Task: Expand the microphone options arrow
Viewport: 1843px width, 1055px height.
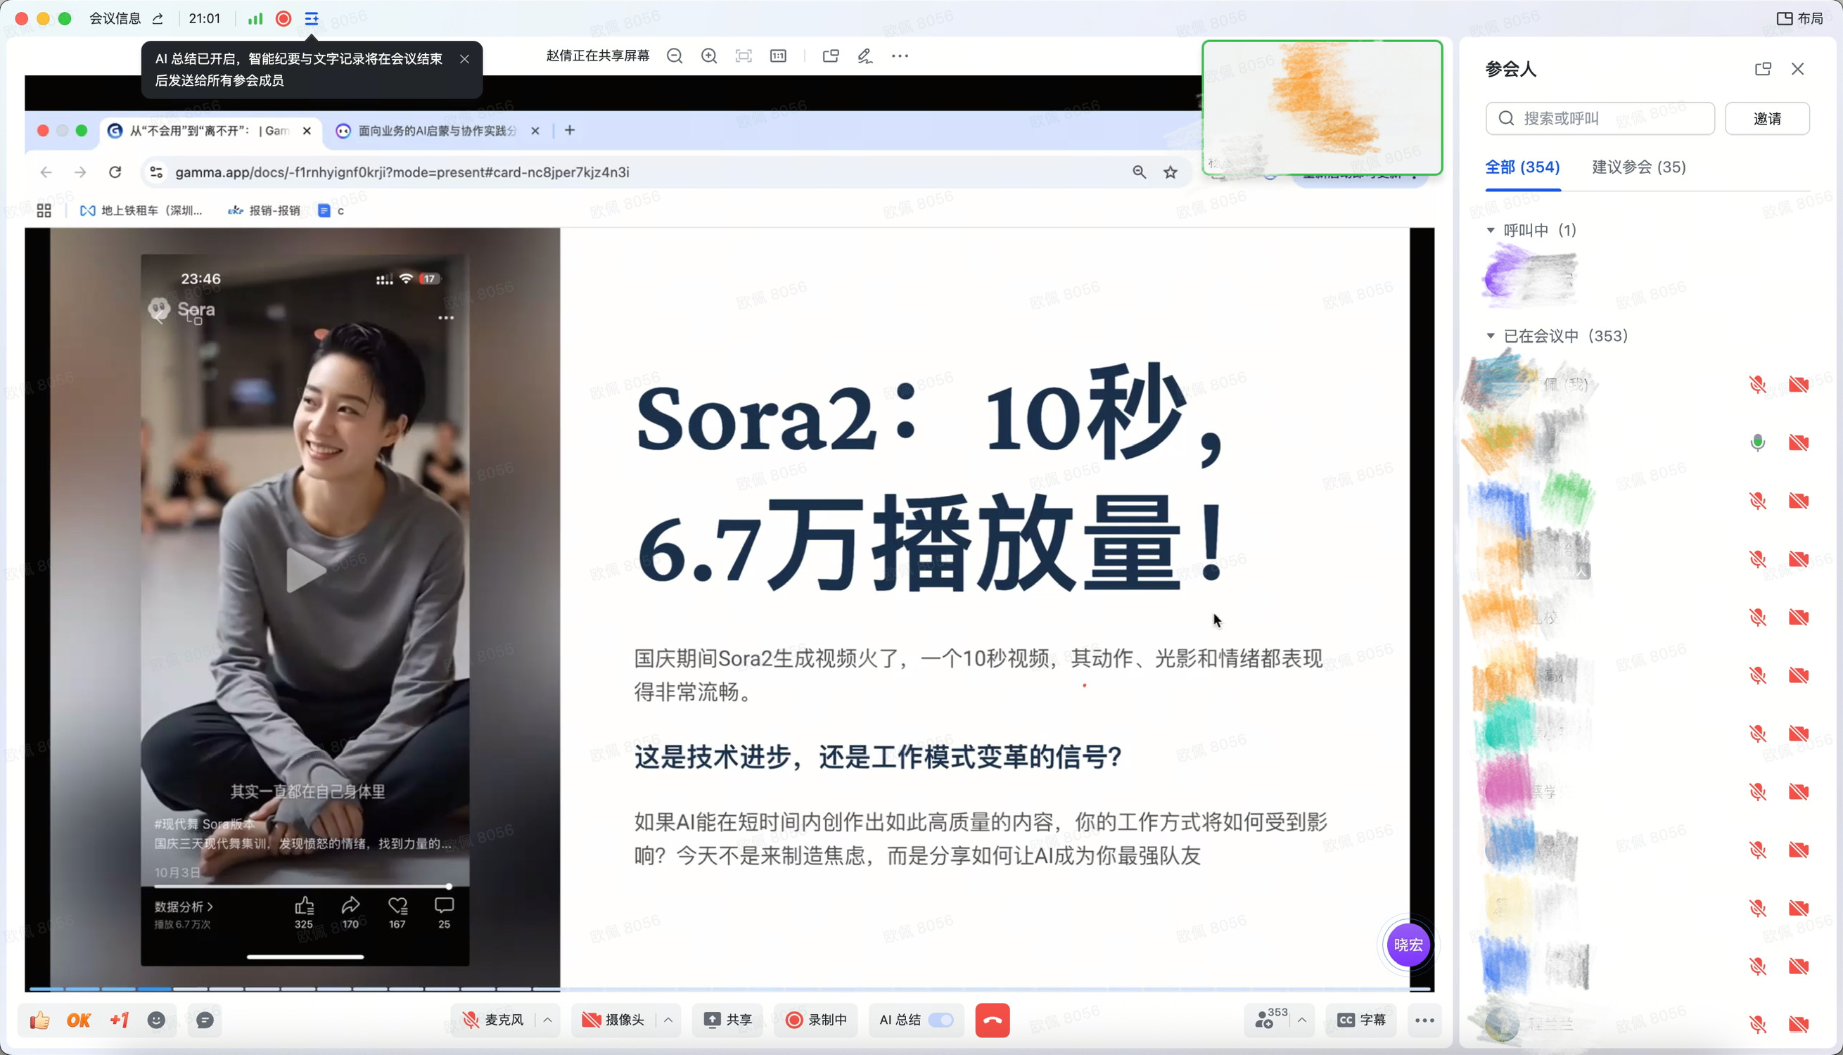Action: click(548, 1021)
